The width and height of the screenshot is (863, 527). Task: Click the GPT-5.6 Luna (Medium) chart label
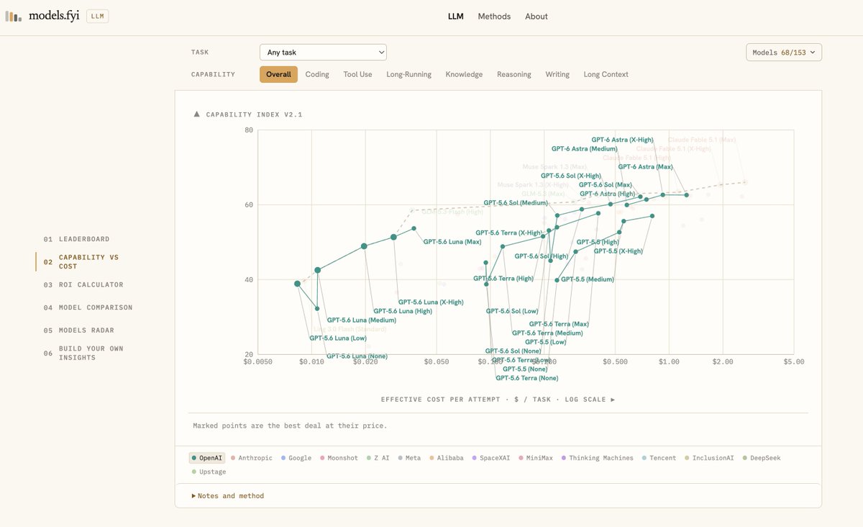coord(362,320)
